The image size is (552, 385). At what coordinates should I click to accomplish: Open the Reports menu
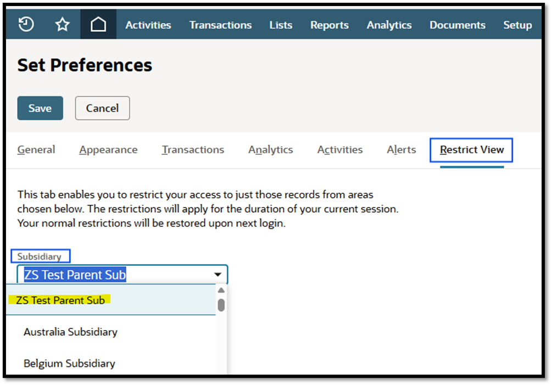tap(329, 25)
